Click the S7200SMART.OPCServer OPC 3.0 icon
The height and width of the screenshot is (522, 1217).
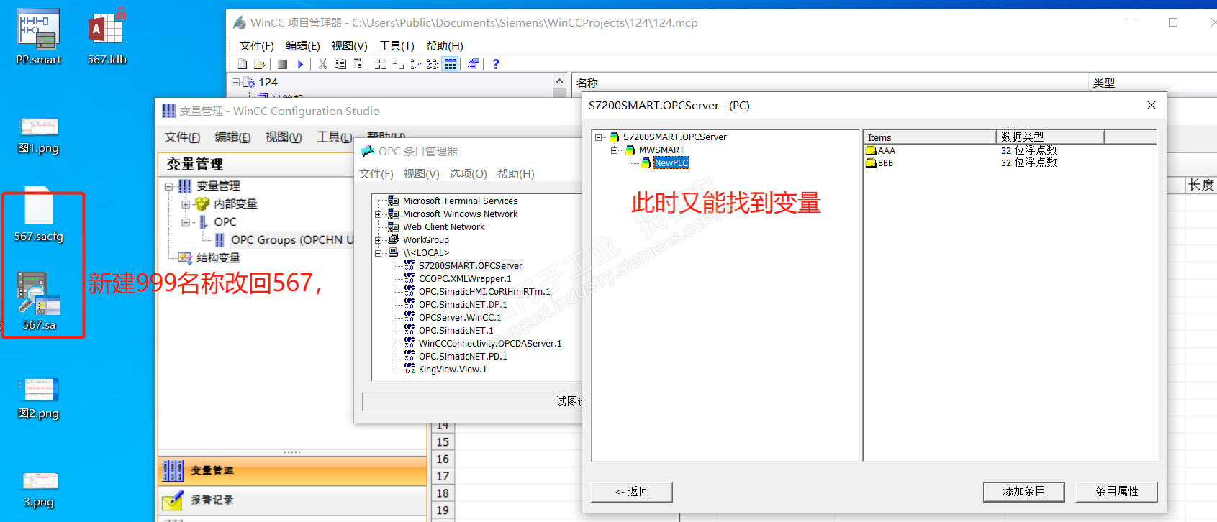pyautogui.click(x=409, y=265)
